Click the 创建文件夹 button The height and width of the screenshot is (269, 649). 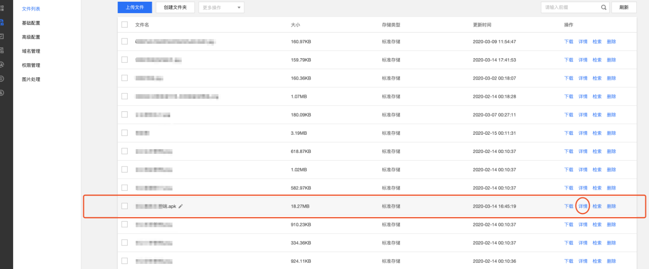click(x=175, y=7)
